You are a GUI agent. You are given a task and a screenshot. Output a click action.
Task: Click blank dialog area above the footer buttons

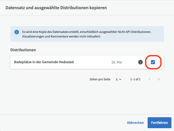point(87,98)
